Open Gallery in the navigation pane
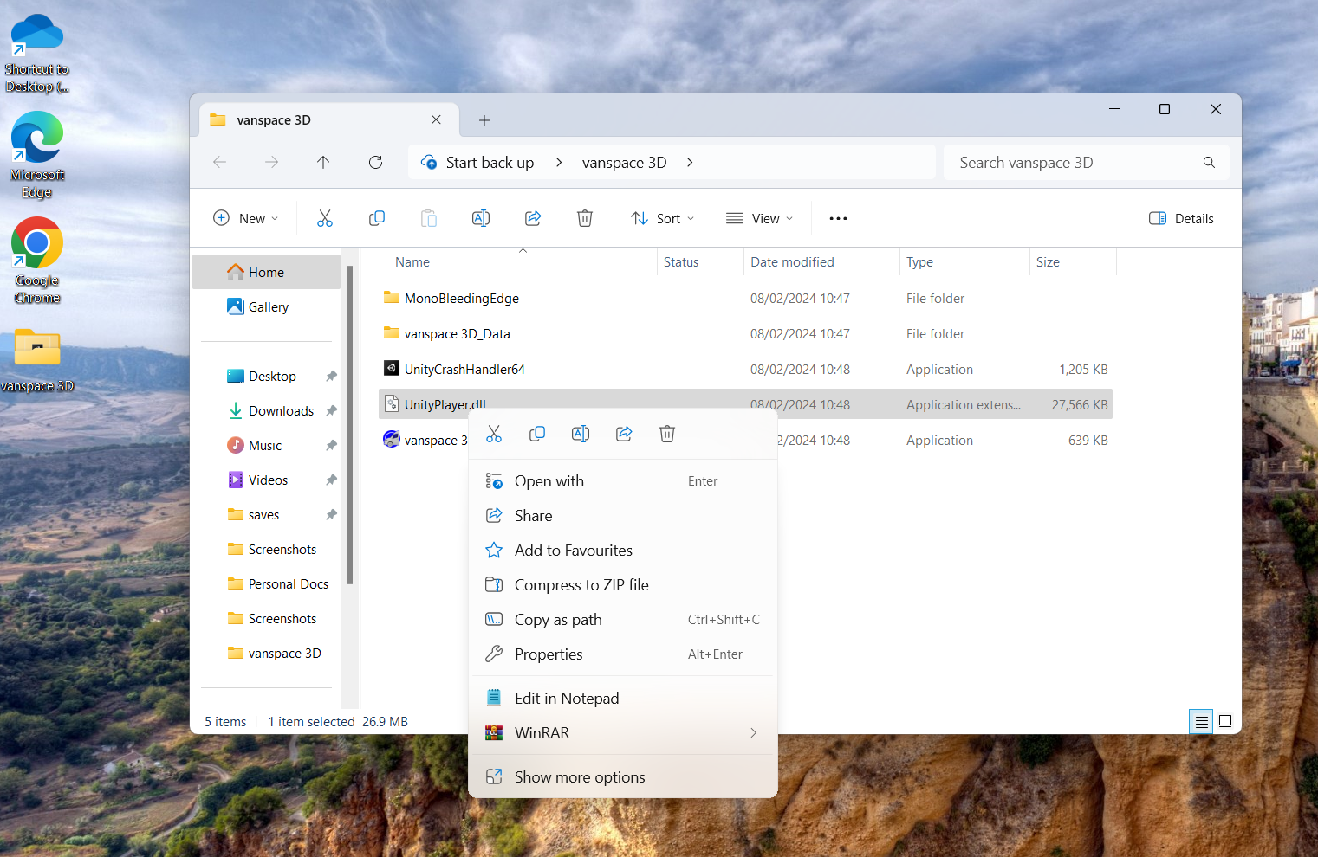This screenshot has width=1318, height=857. [x=267, y=306]
